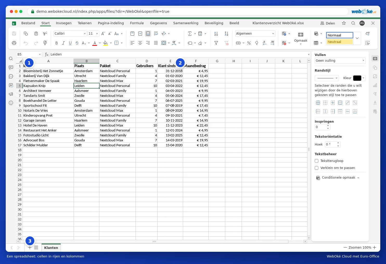Toggle bold formatting
This screenshot has height=264, width=386.
(x=56, y=43)
